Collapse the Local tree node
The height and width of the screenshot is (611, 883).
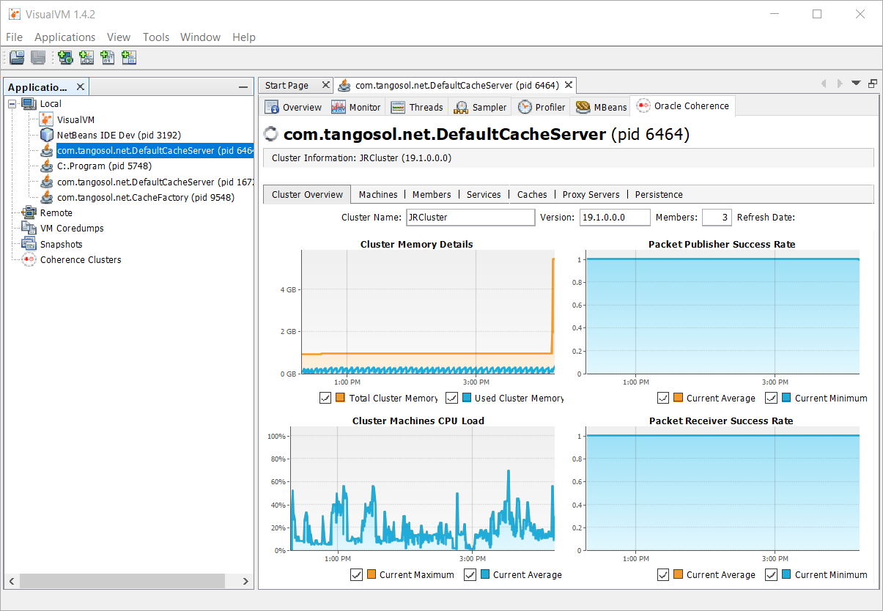(12, 104)
